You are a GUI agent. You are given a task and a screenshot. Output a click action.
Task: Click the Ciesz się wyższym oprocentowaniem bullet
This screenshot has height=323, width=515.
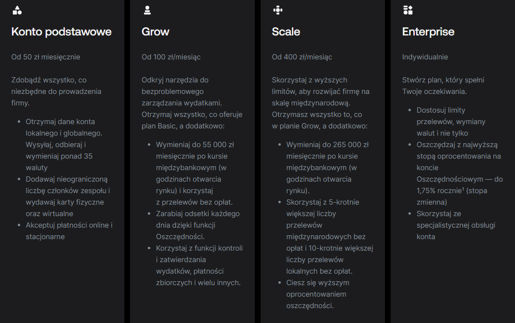pos(318,294)
